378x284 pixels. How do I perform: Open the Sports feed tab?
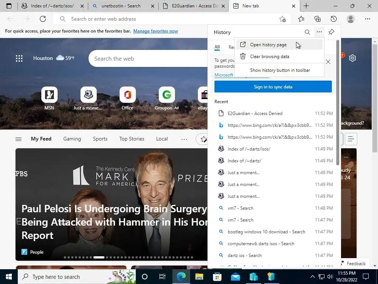point(100,139)
